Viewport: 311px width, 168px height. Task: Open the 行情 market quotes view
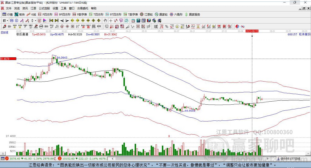tap(7, 15)
